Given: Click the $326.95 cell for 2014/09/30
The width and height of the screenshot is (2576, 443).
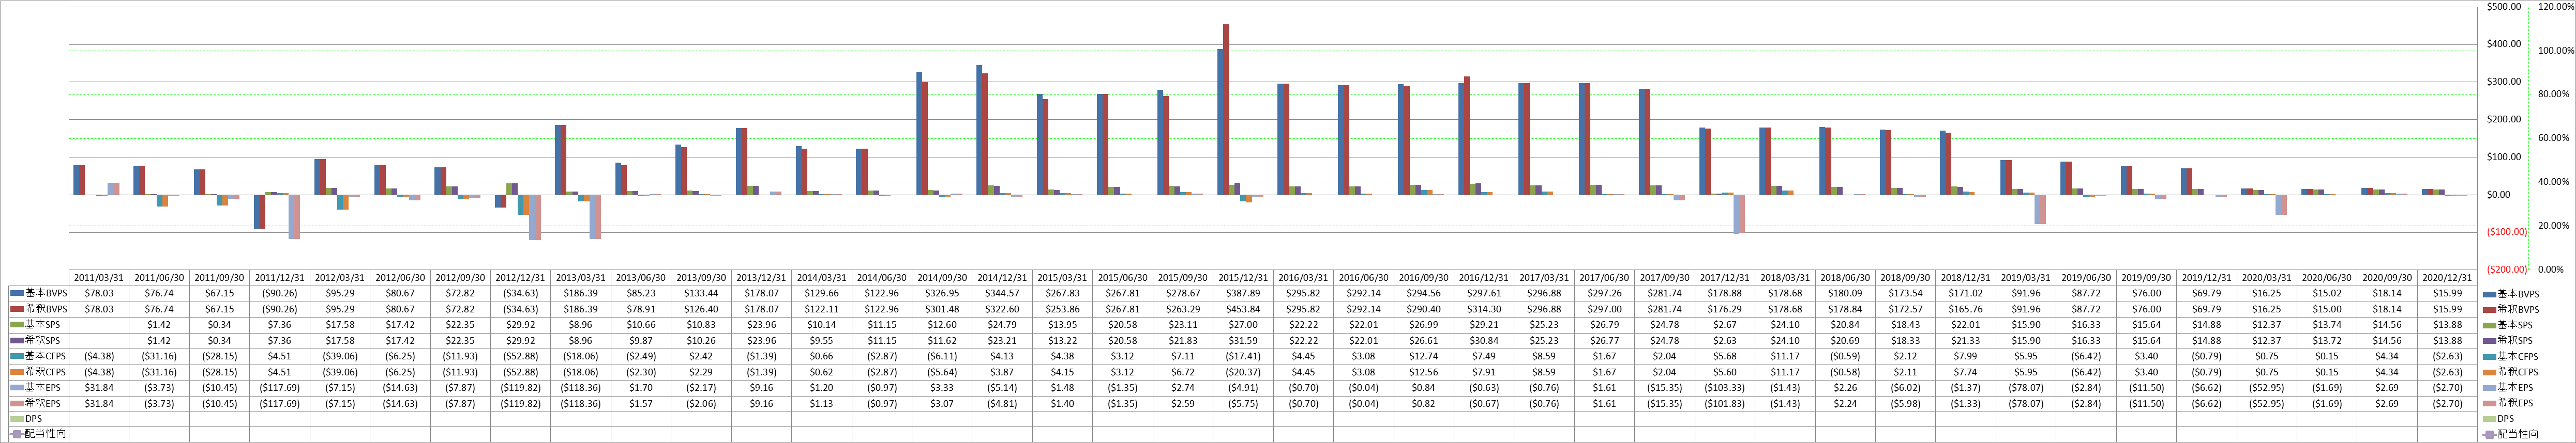Looking at the screenshot, I should click(x=942, y=293).
